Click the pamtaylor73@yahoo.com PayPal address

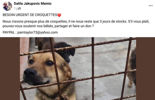(x=38, y=32)
